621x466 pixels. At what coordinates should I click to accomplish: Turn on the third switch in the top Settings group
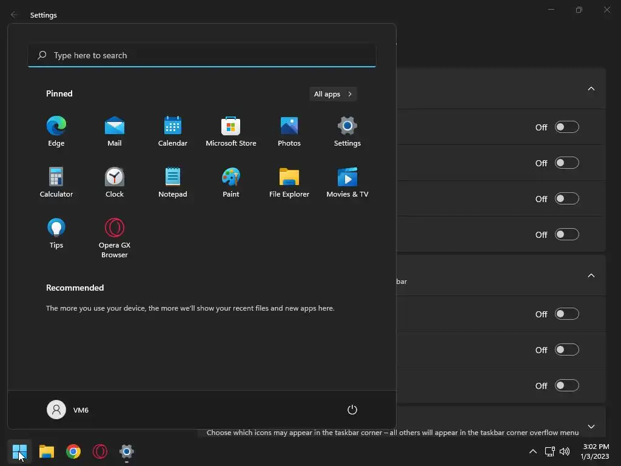[567, 198]
